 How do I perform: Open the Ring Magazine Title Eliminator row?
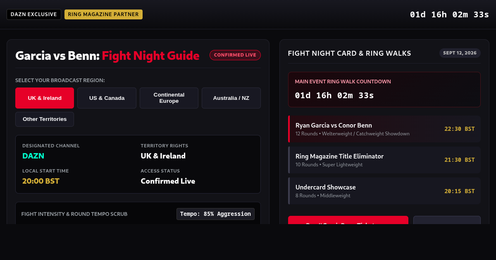(384, 160)
